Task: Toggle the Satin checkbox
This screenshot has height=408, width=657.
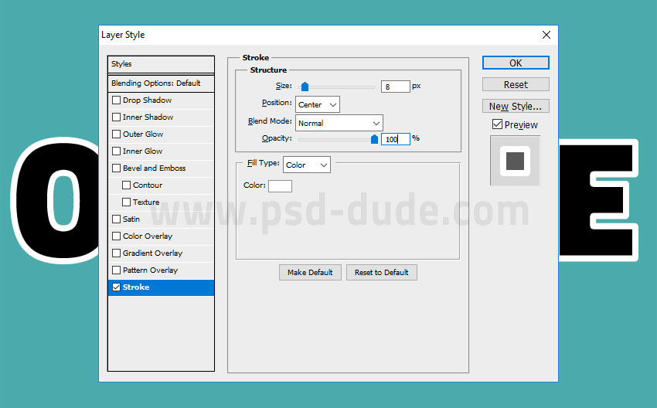Action: coord(117,219)
